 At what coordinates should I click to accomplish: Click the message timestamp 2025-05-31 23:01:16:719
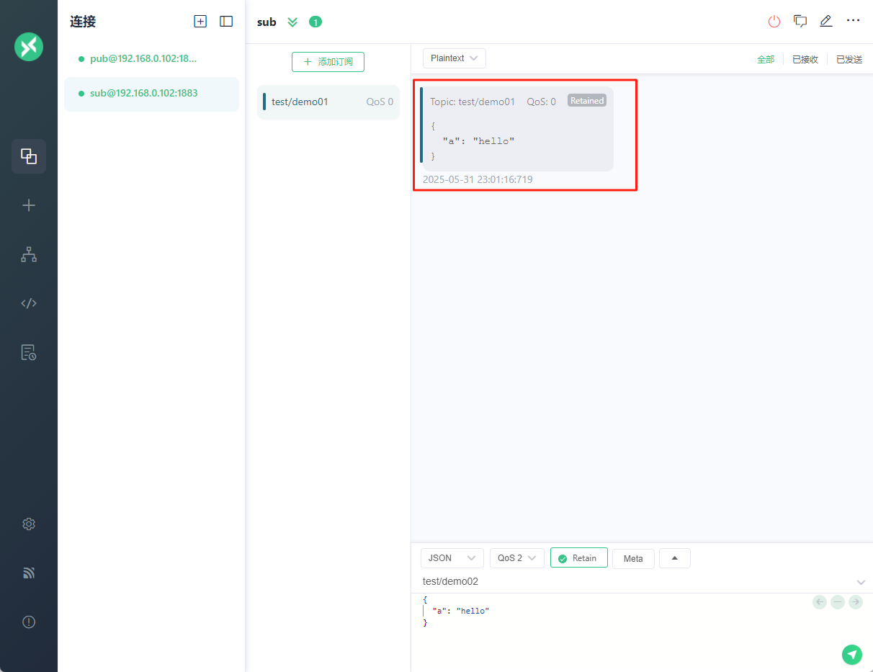point(478,179)
